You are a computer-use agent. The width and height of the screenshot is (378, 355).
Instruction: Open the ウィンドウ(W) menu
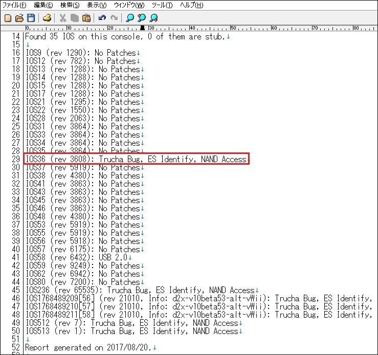click(x=129, y=5)
